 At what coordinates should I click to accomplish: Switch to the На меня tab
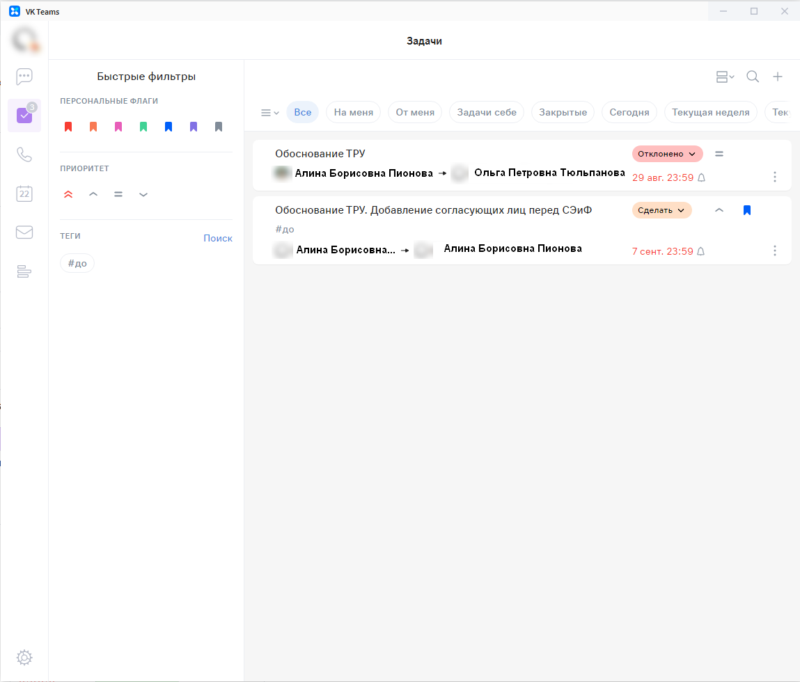[x=353, y=112]
